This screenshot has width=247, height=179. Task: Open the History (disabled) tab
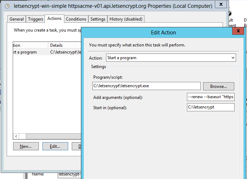(x=126, y=19)
